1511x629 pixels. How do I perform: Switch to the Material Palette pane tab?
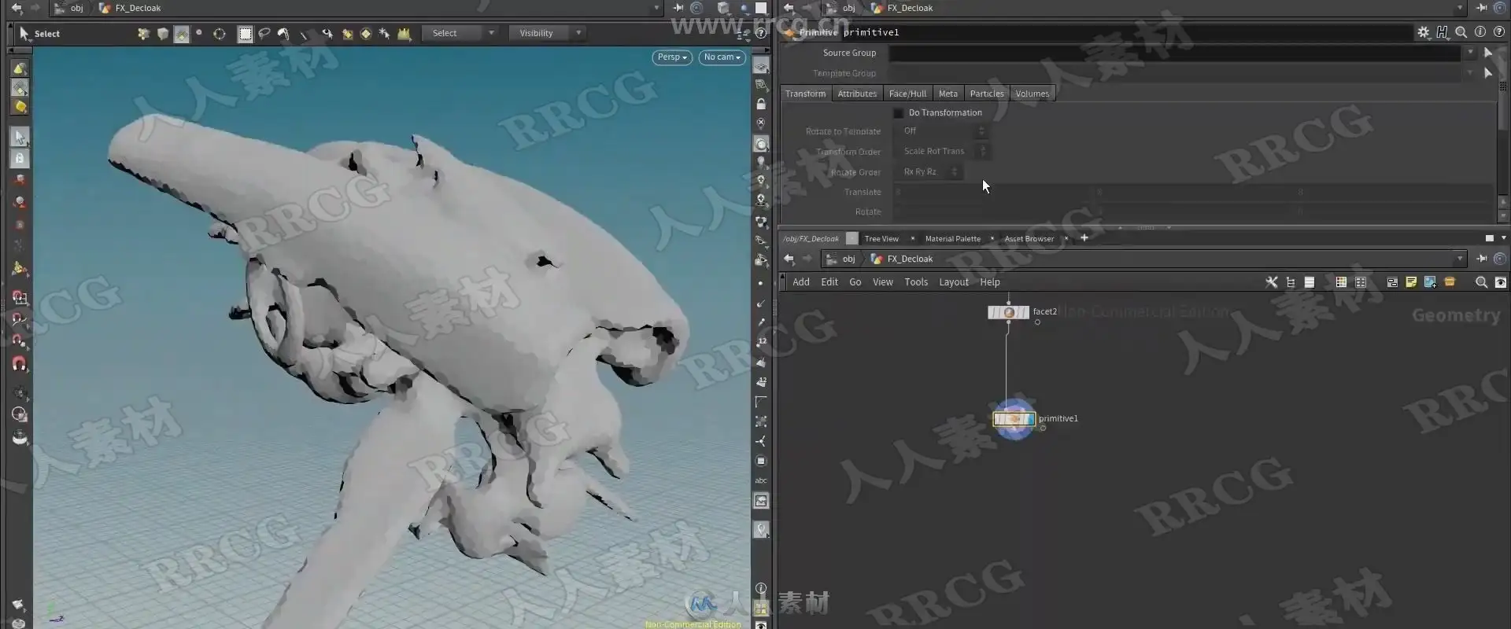pyautogui.click(x=953, y=238)
